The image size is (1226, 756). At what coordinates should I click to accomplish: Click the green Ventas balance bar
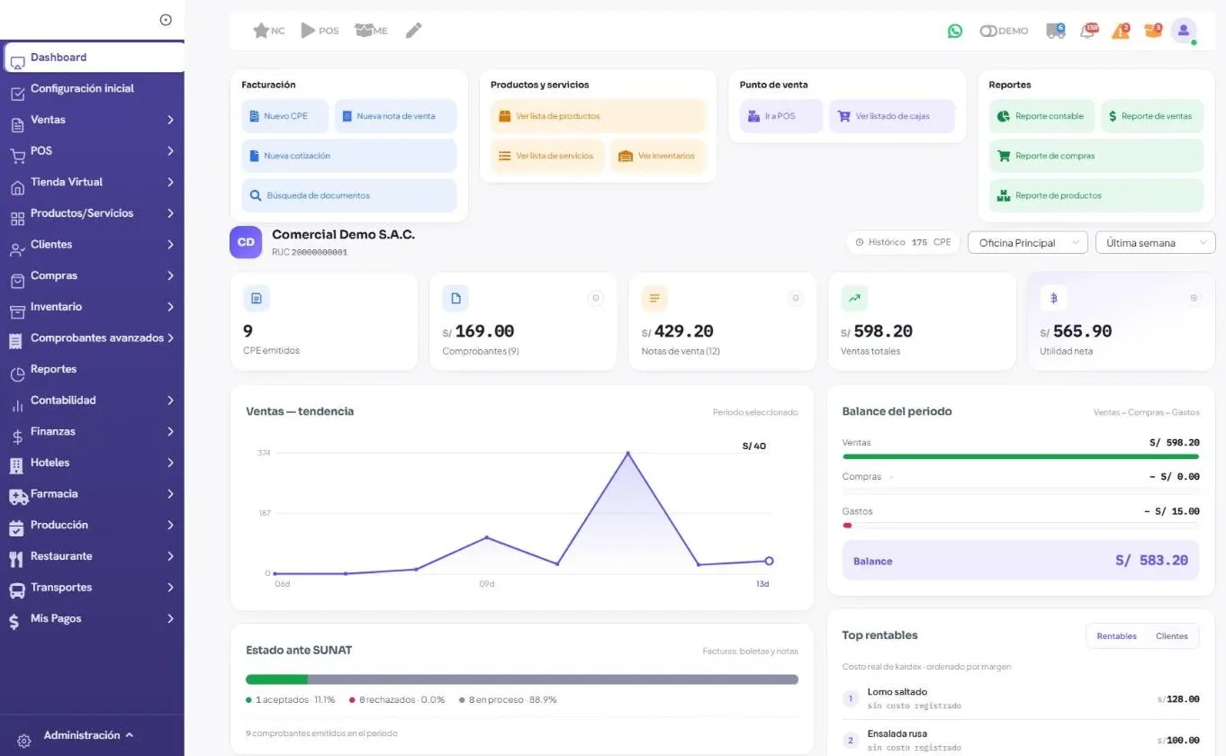[1021, 456]
